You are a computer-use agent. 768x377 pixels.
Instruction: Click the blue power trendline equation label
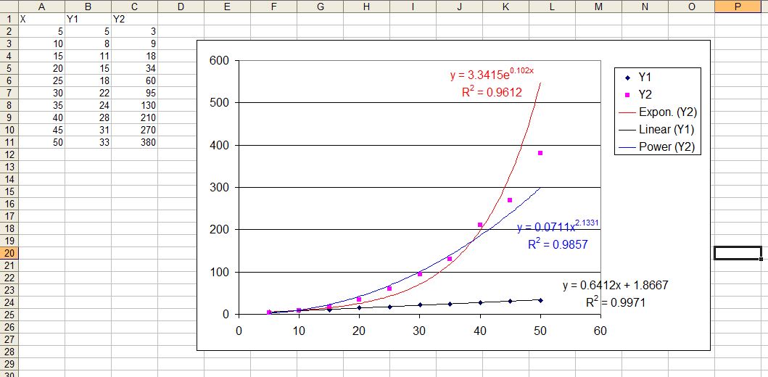pyautogui.click(x=558, y=226)
